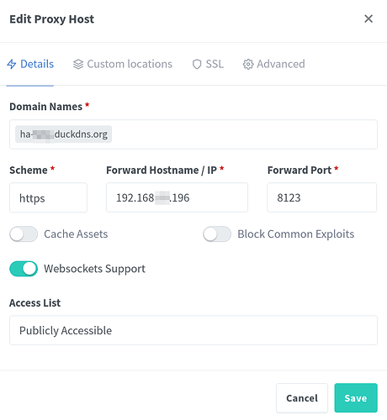
Task: Enable the Cache Assets switch
Action: [24, 234]
